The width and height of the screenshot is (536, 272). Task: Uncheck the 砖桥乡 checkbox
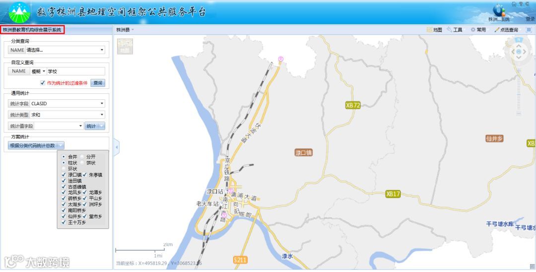click(64, 198)
